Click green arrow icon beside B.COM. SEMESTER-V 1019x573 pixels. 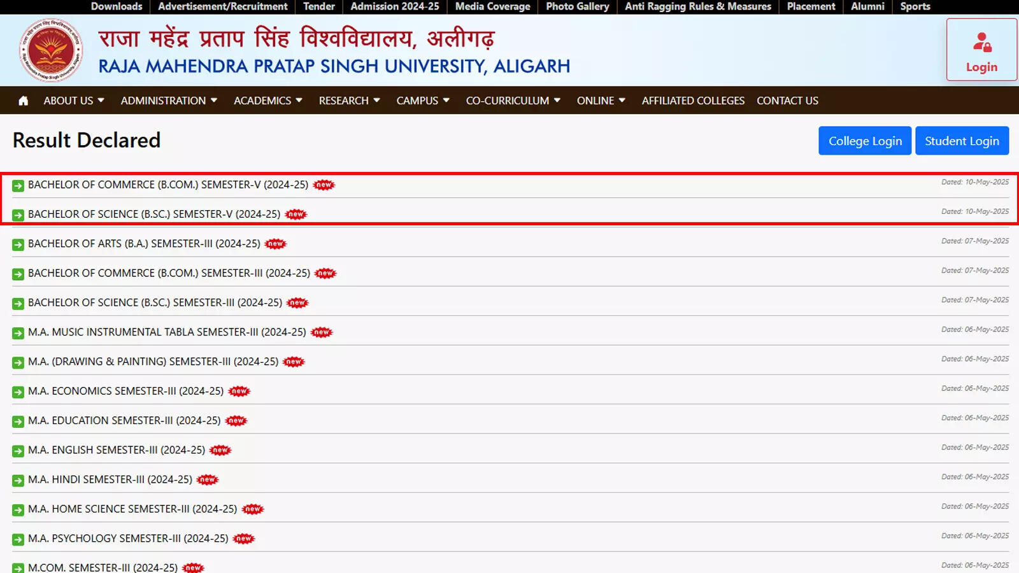pyautogui.click(x=18, y=186)
